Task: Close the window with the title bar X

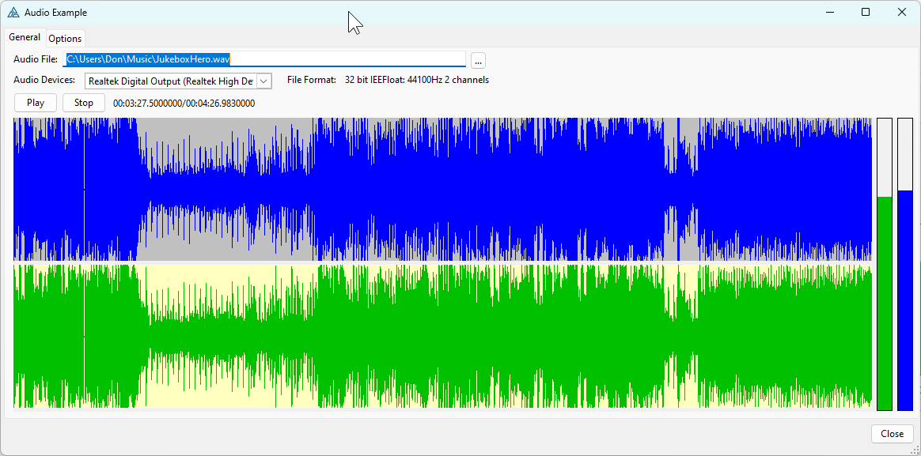Action: point(902,13)
